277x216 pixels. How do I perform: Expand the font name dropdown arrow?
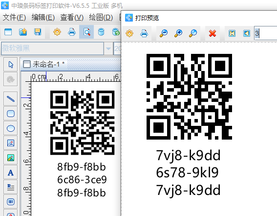108,48
